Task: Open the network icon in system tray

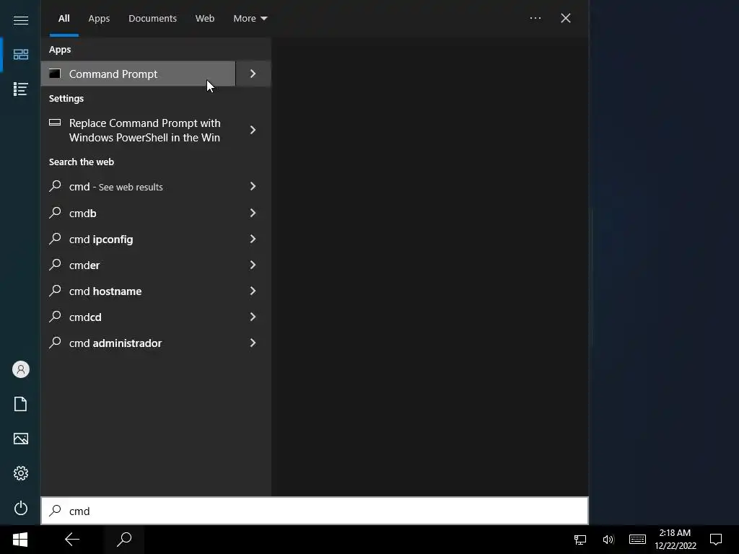Action: (580, 540)
